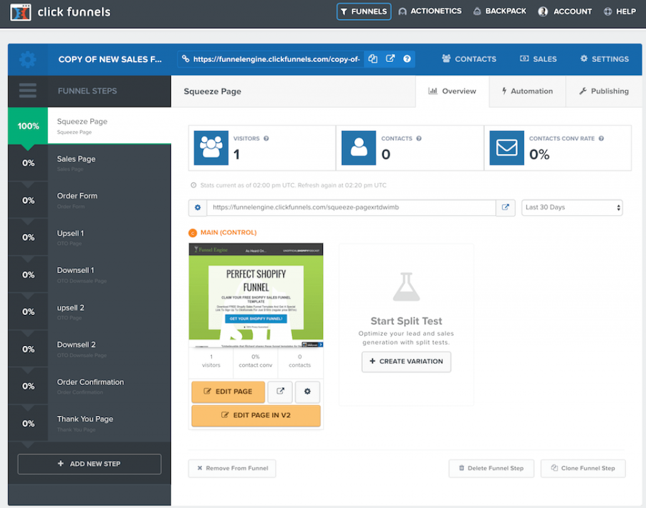The width and height of the screenshot is (646, 508).
Task: Expand the Last 30 Days dropdown
Action: (x=572, y=208)
